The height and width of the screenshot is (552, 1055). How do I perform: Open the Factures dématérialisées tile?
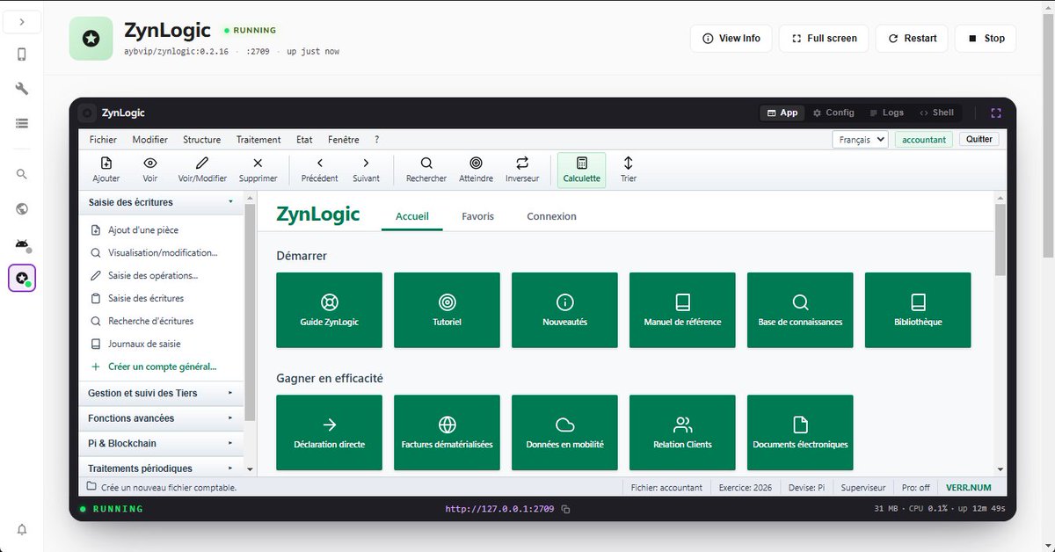tap(447, 432)
